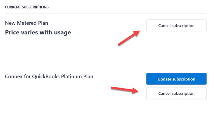Click the arrowhead pointing at lower Cancel button
Image resolution: width=214 pixels, height=118 pixels.
[x=135, y=91]
